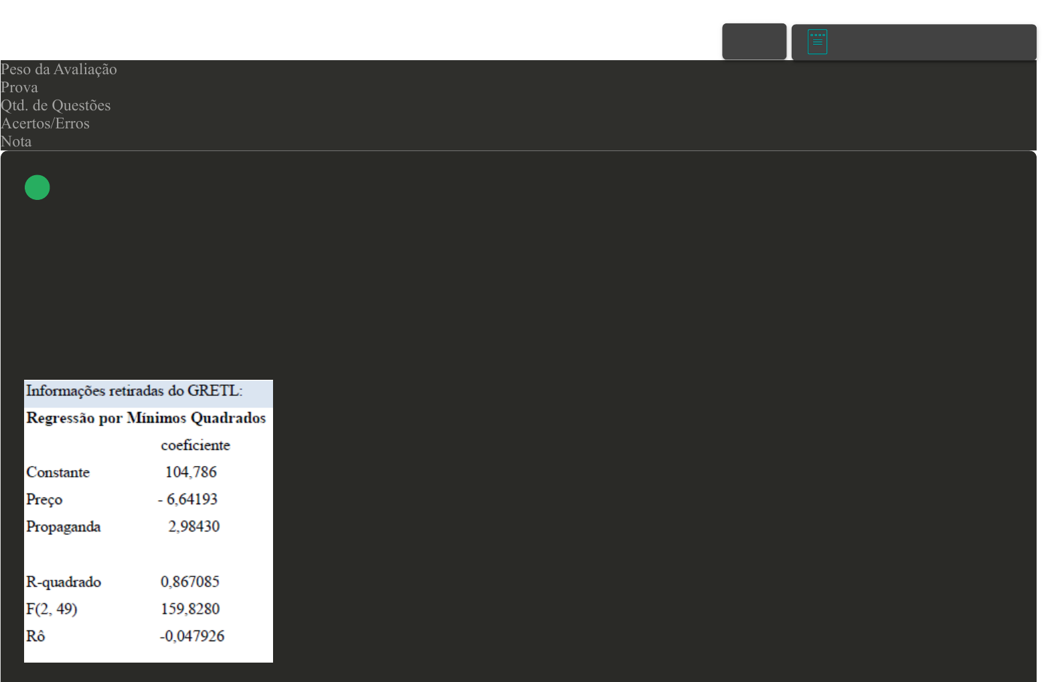1044x682 pixels.
Task: Click 'Regressão por Mínimos Quadrados' title
Action: [146, 418]
